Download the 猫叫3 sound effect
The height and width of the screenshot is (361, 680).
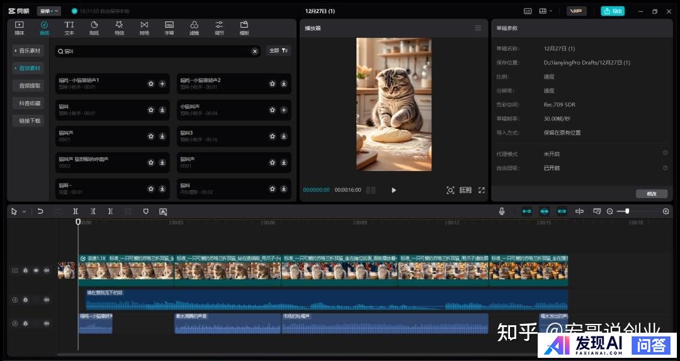[283, 136]
